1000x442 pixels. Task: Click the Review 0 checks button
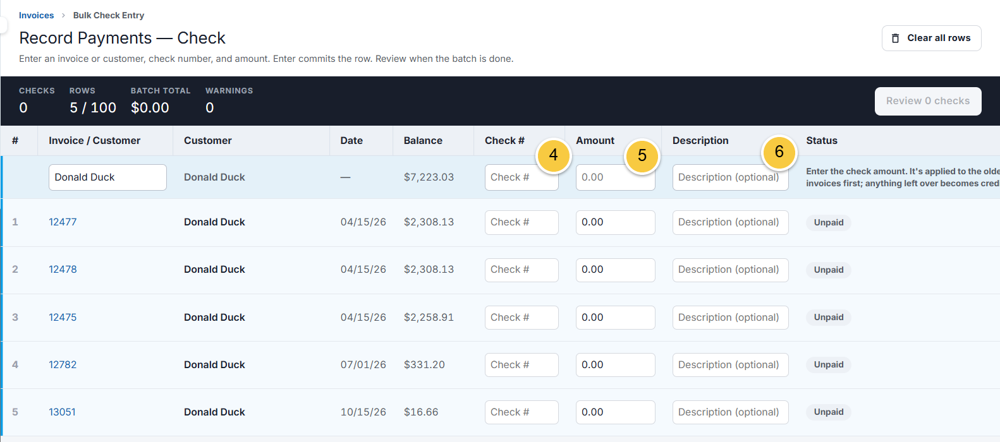tap(928, 101)
